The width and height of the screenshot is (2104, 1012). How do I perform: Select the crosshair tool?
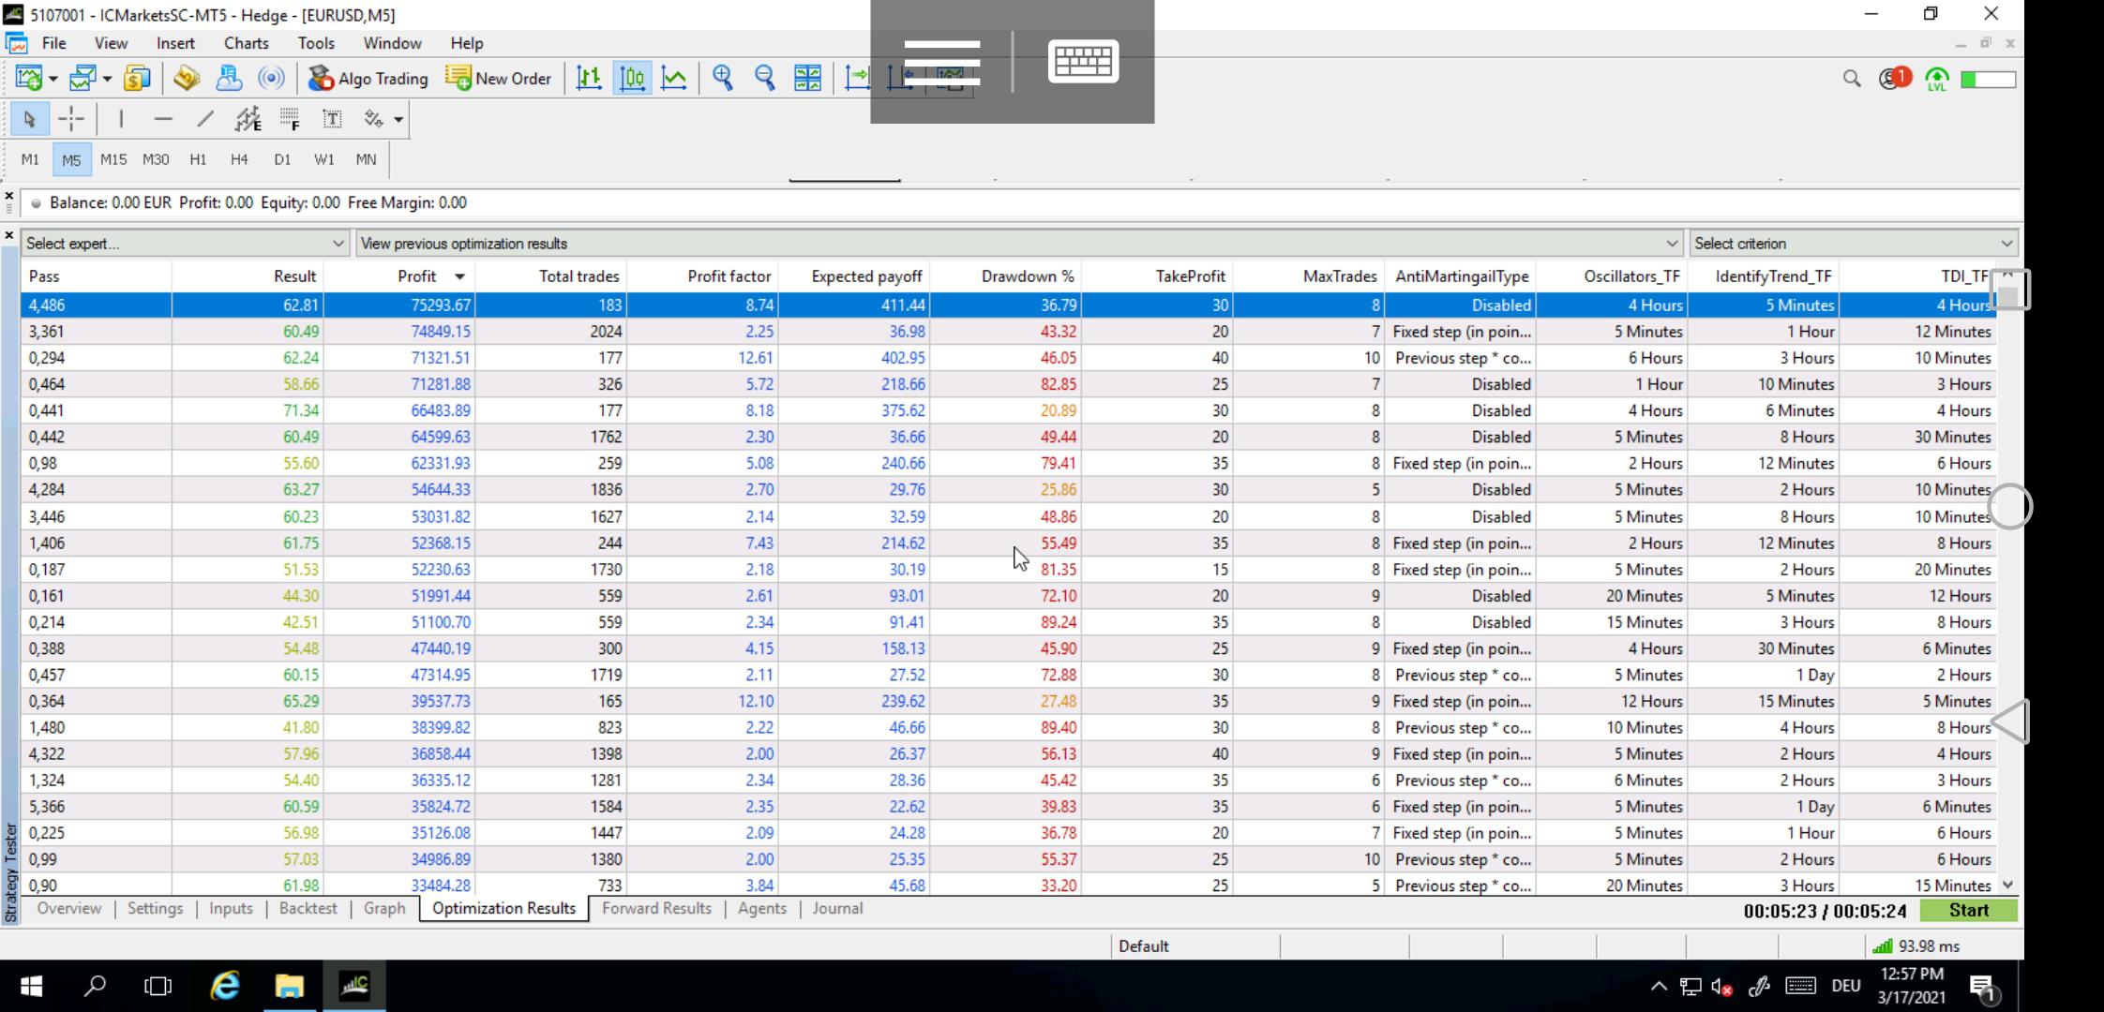coord(71,119)
